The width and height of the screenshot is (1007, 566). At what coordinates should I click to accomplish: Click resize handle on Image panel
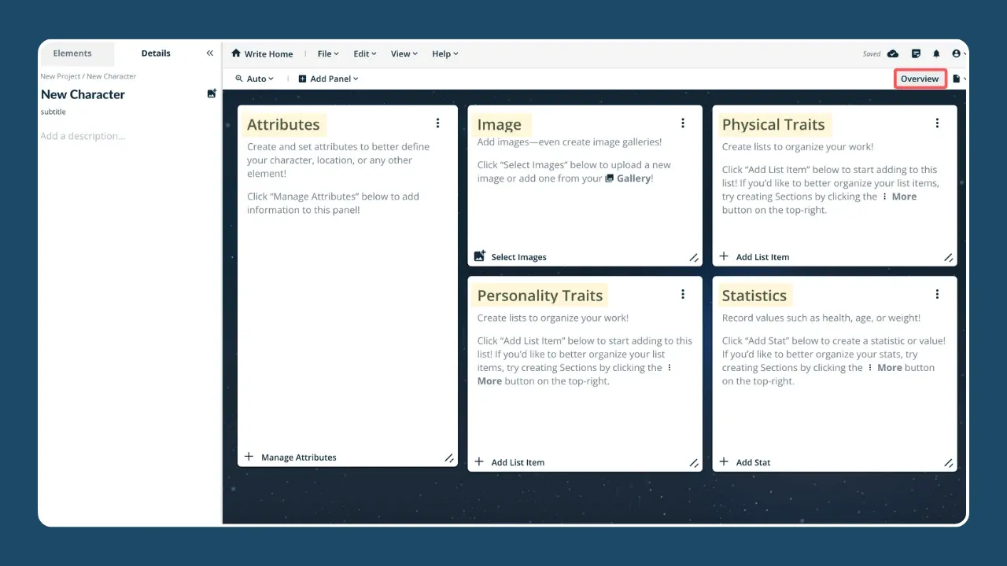[693, 257]
